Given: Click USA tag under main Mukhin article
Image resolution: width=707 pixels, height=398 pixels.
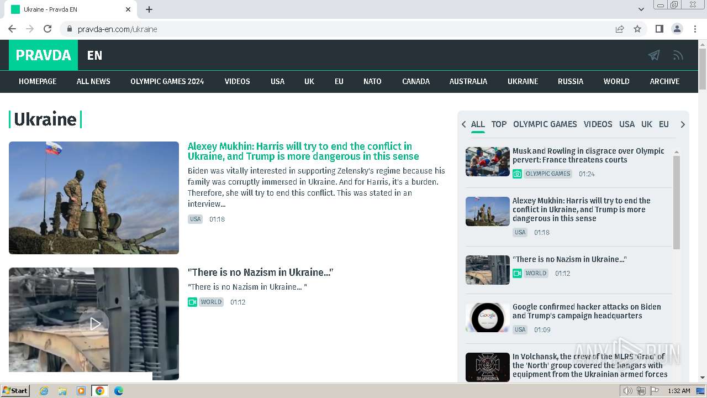Looking at the screenshot, I should (x=196, y=219).
